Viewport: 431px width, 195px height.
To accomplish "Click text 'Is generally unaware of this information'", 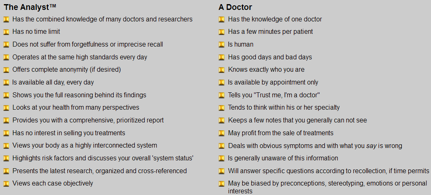I will click(x=283, y=158).
